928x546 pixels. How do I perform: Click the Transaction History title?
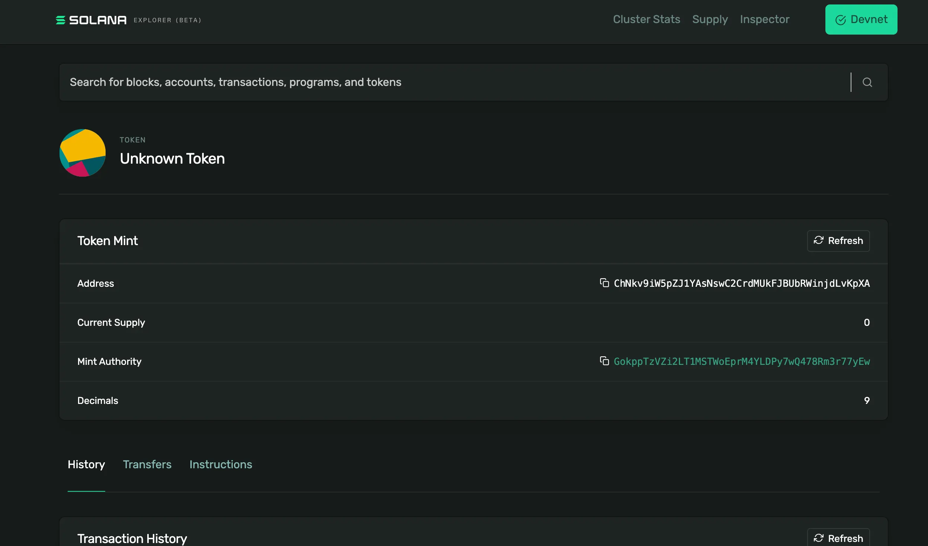pyautogui.click(x=132, y=539)
